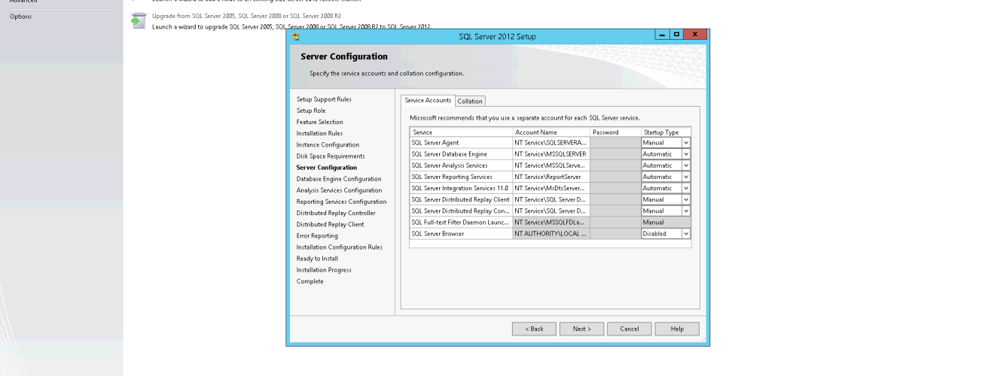Image resolution: width=994 pixels, height=376 pixels.
Task: Open Database Engine startup type dropdown
Action: coord(686,154)
